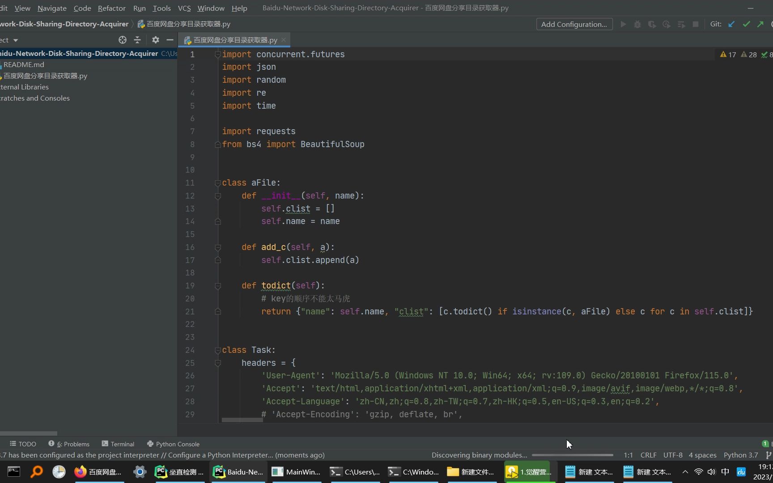Image resolution: width=773 pixels, height=483 pixels.
Task: Click the Discovering binary modules progress bar
Action: (x=572, y=455)
